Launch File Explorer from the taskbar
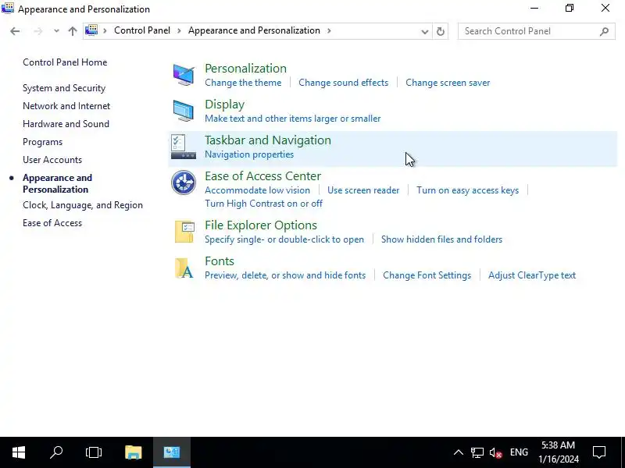This screenshot has height=468, width=625. (133, 452)
